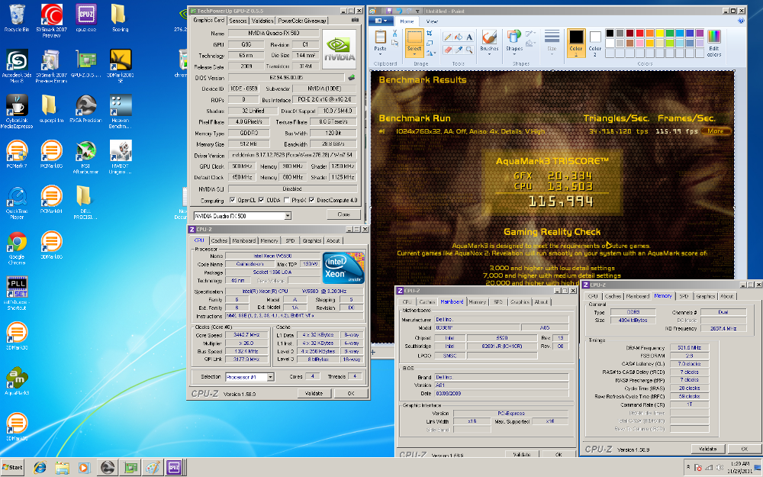Open the PCMark 7 desktop icon
Image resolution: width=763 pixels, height=477 pixels.
(17, 154)
